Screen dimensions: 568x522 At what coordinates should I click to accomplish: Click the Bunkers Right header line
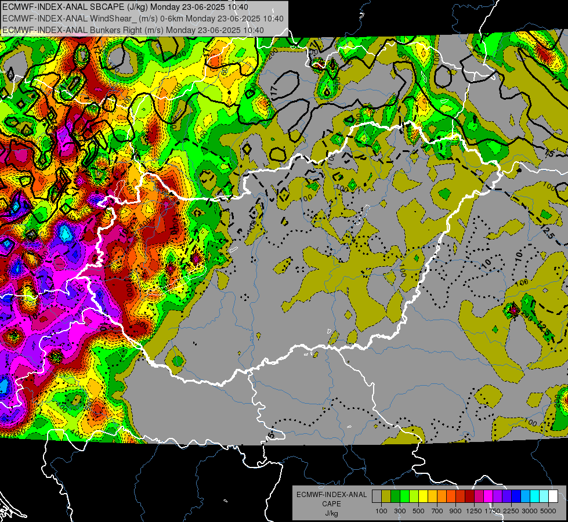tap(133, 30)
